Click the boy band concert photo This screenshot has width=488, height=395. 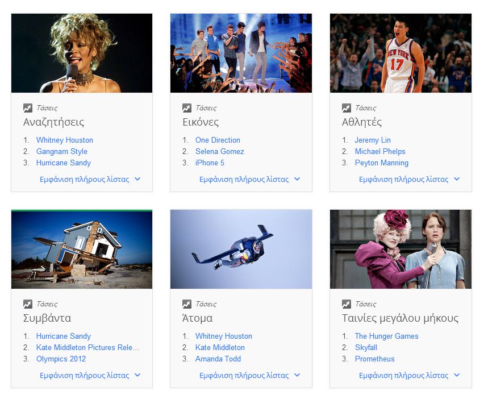tap(241, 53)
